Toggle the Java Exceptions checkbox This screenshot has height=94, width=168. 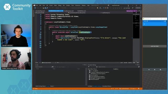pos(90,75)
